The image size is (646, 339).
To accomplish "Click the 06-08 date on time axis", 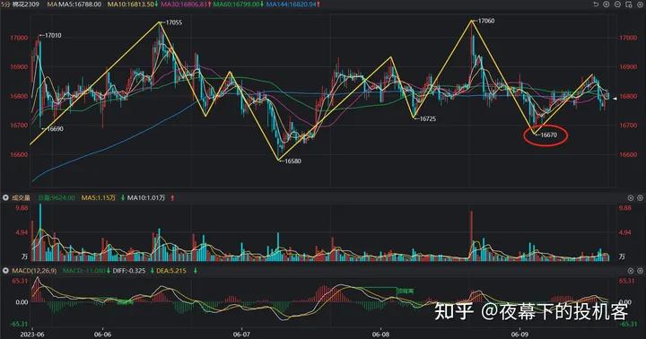I will click(380, 334).
